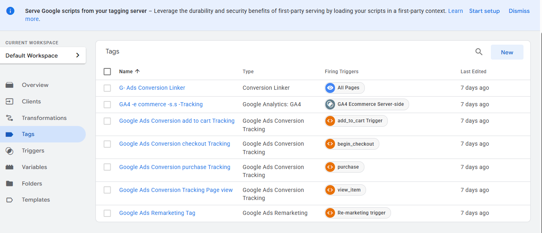Screen dimensions: 542x233
Task: Open the GA4 Ecommerce Server-side trigger chip
Action: (367, 104)
